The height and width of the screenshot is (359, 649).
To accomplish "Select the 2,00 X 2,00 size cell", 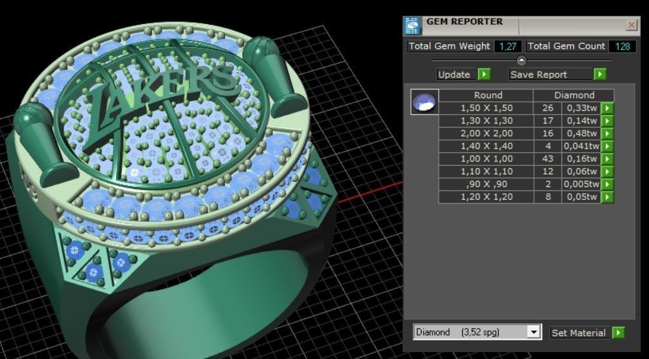I will 486,134.
